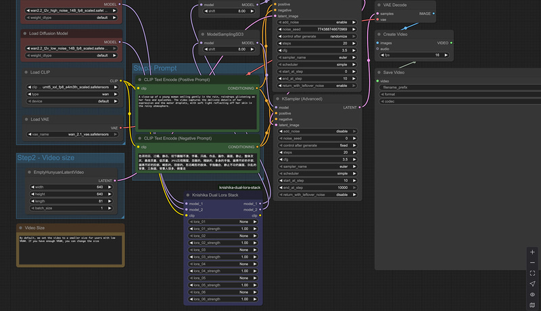541x311 pixels.
Task: Click the zoom out minus icon
Action: tap(532, 262)
